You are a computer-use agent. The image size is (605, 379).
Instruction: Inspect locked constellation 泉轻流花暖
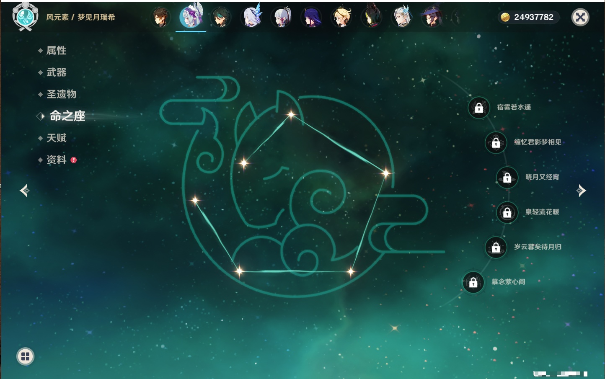[507, 212]
